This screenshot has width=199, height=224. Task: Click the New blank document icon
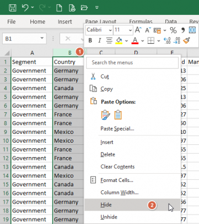[x=59, y=8]
